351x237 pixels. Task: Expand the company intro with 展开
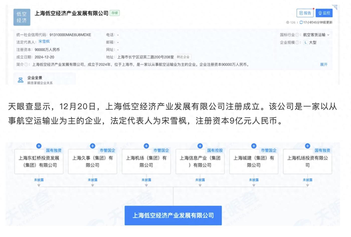click(x=324, y=65)
